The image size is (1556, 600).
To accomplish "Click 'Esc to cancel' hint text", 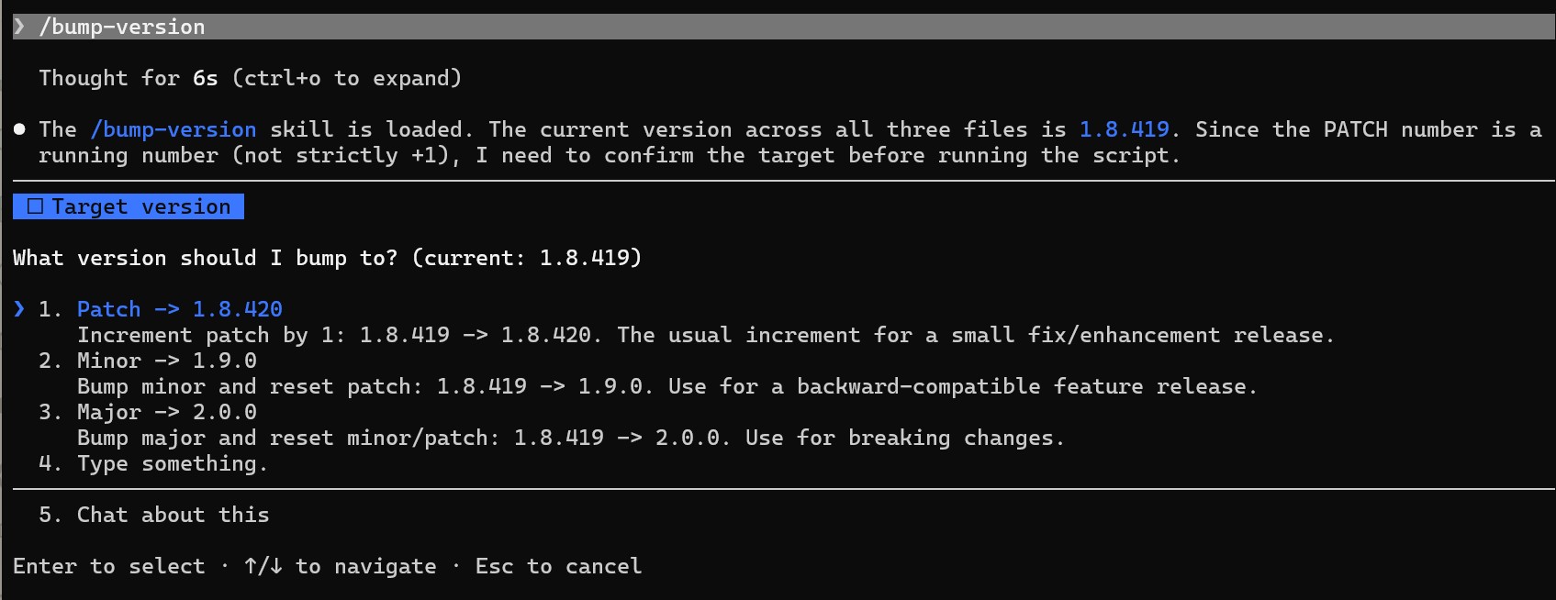I will (x=558, y=566).
